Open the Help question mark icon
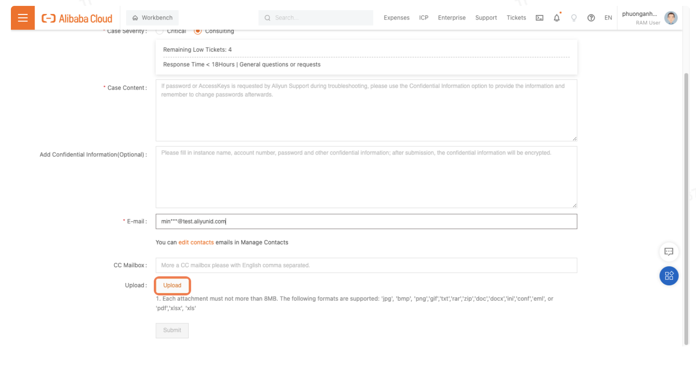Viewport: 696px width, 365px height. coord(591,18)
